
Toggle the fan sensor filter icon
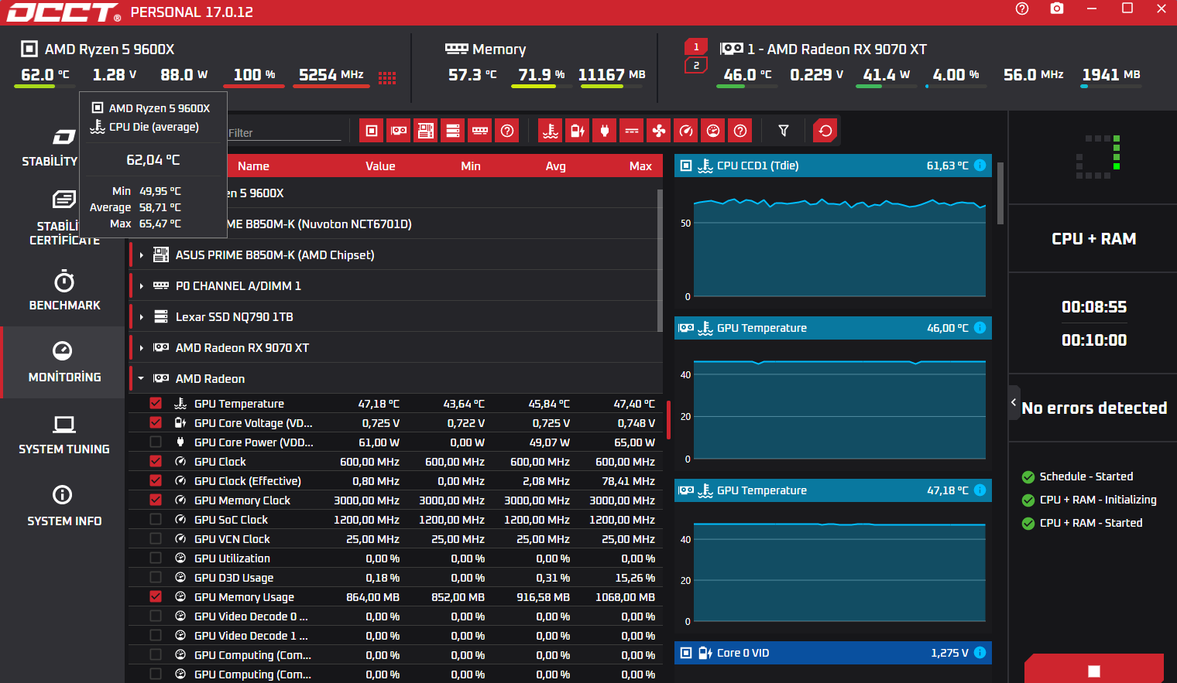pyautogui.click(x=659, y=131)
